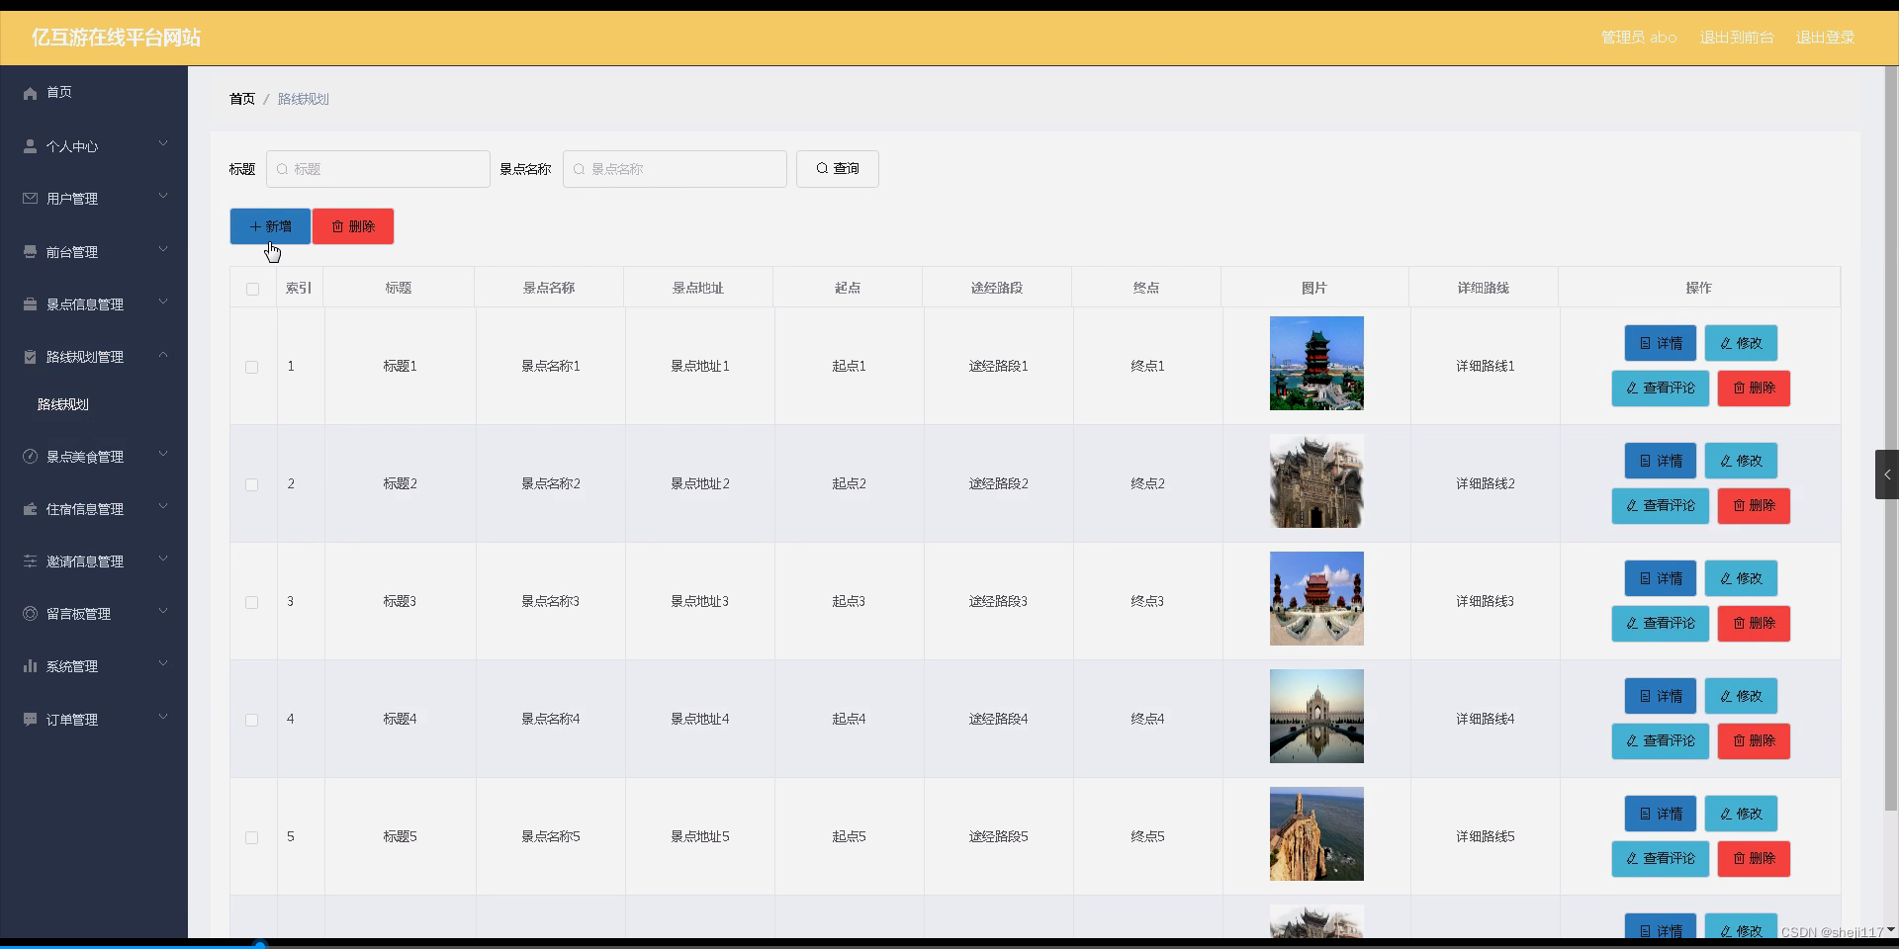Check the checkbox for row 标题3

pyautogui.click(x=252, y=602)
